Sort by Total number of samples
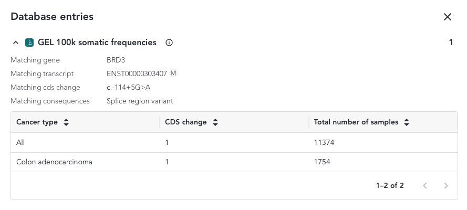The width and height of the screenshot is (467, 210). (x=407, y=122)
